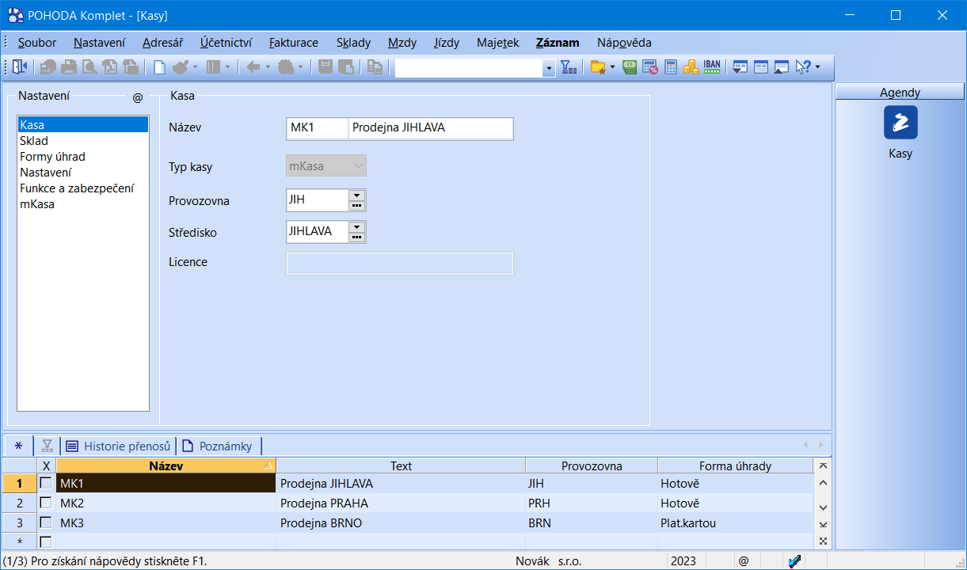Click the Agendy panel header button

pos(900,93)
